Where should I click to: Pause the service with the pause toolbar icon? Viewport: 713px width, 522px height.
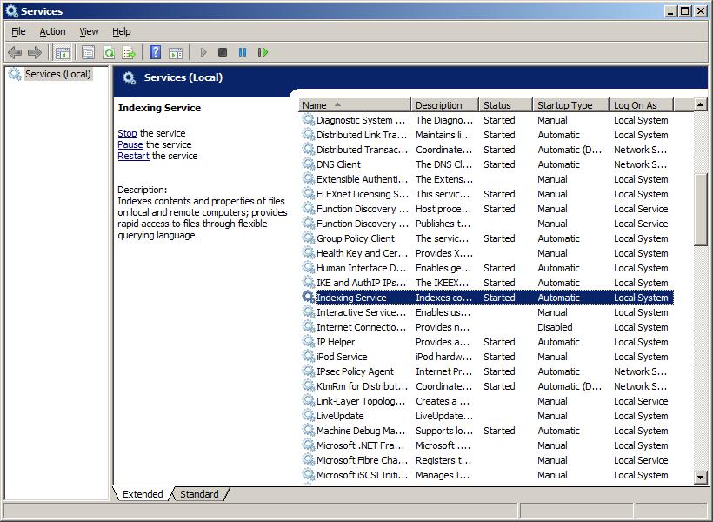click(x=243, y=52)
